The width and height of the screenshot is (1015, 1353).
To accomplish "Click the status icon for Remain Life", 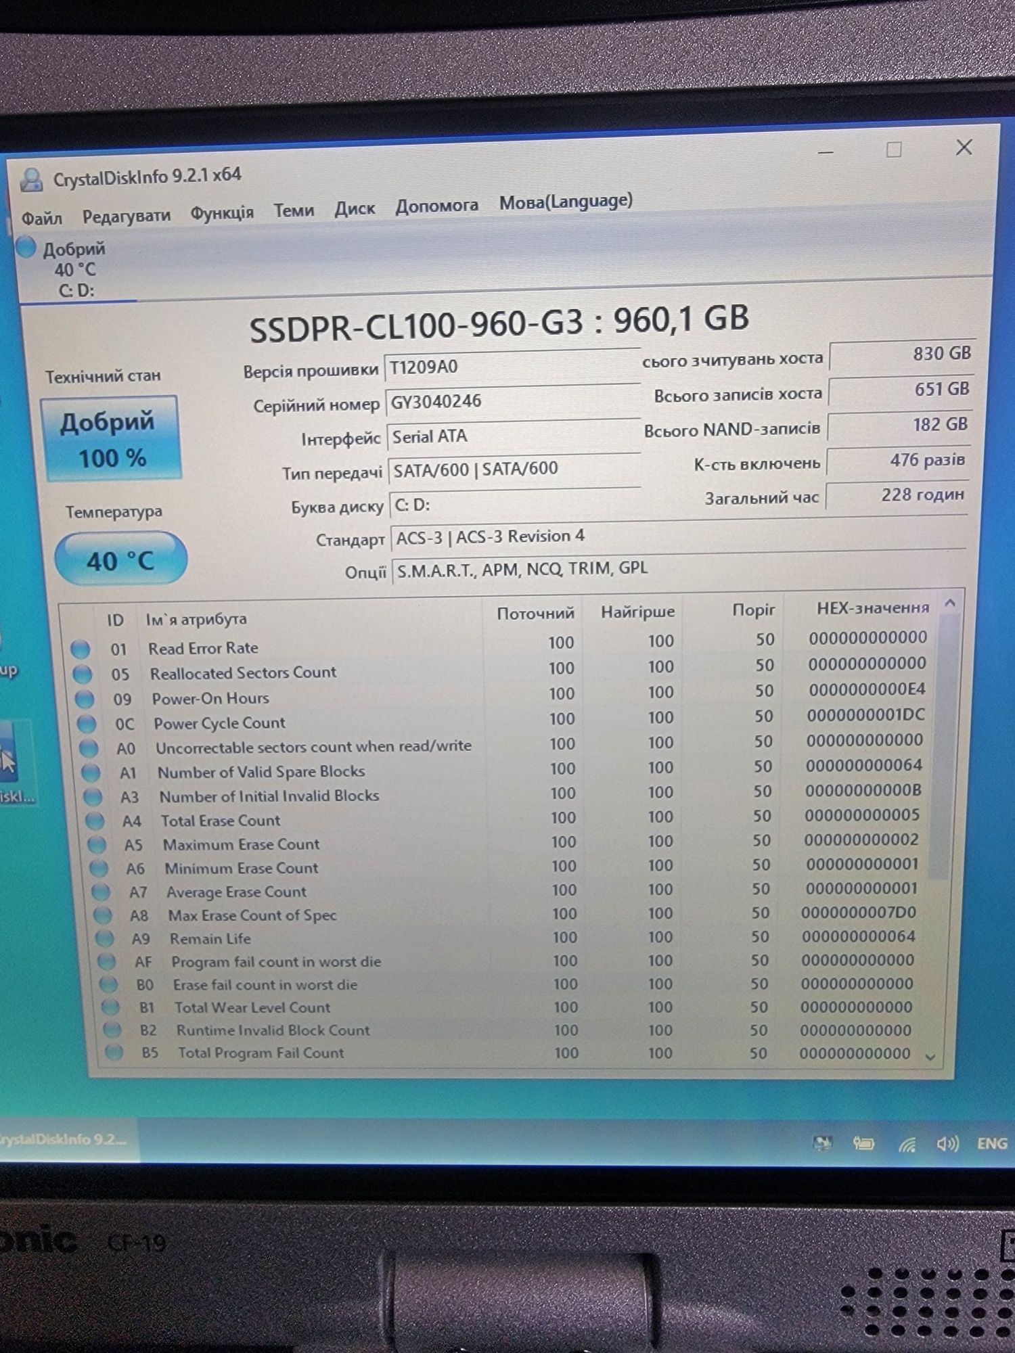I will pos(105,939).
